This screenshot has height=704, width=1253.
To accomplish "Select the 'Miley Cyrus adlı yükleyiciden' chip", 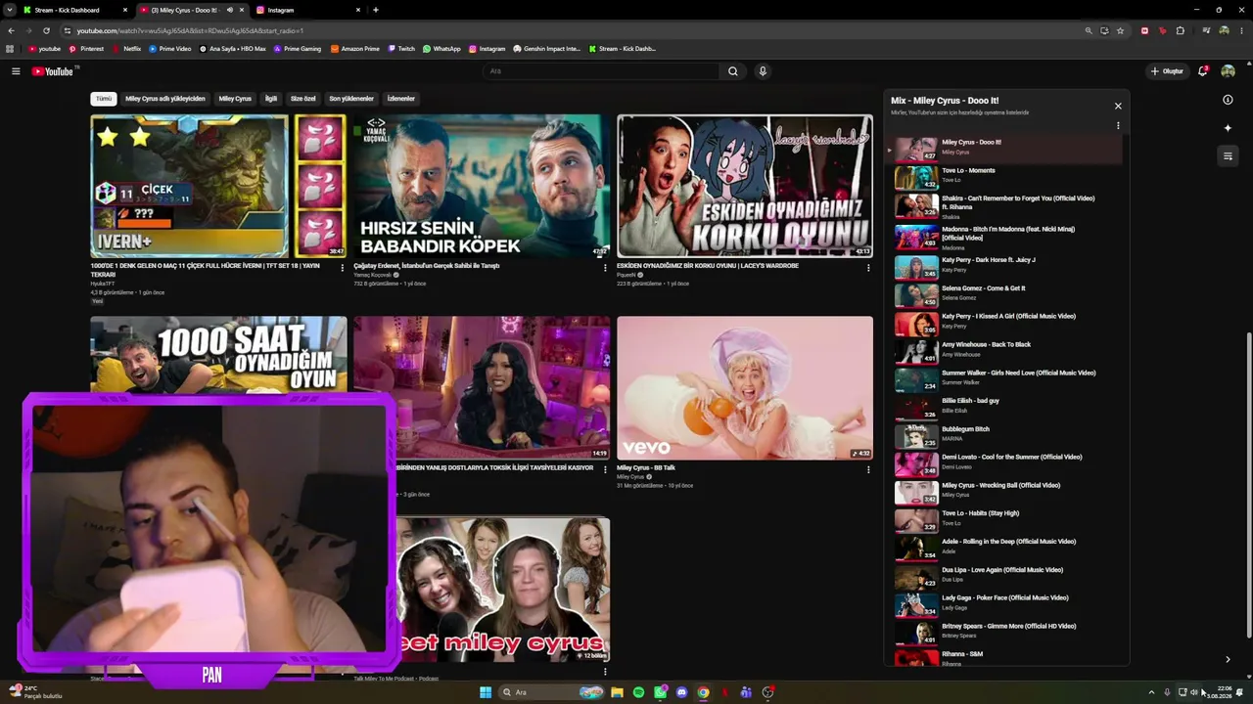I will pyautogui.click(x=165, y=99).
